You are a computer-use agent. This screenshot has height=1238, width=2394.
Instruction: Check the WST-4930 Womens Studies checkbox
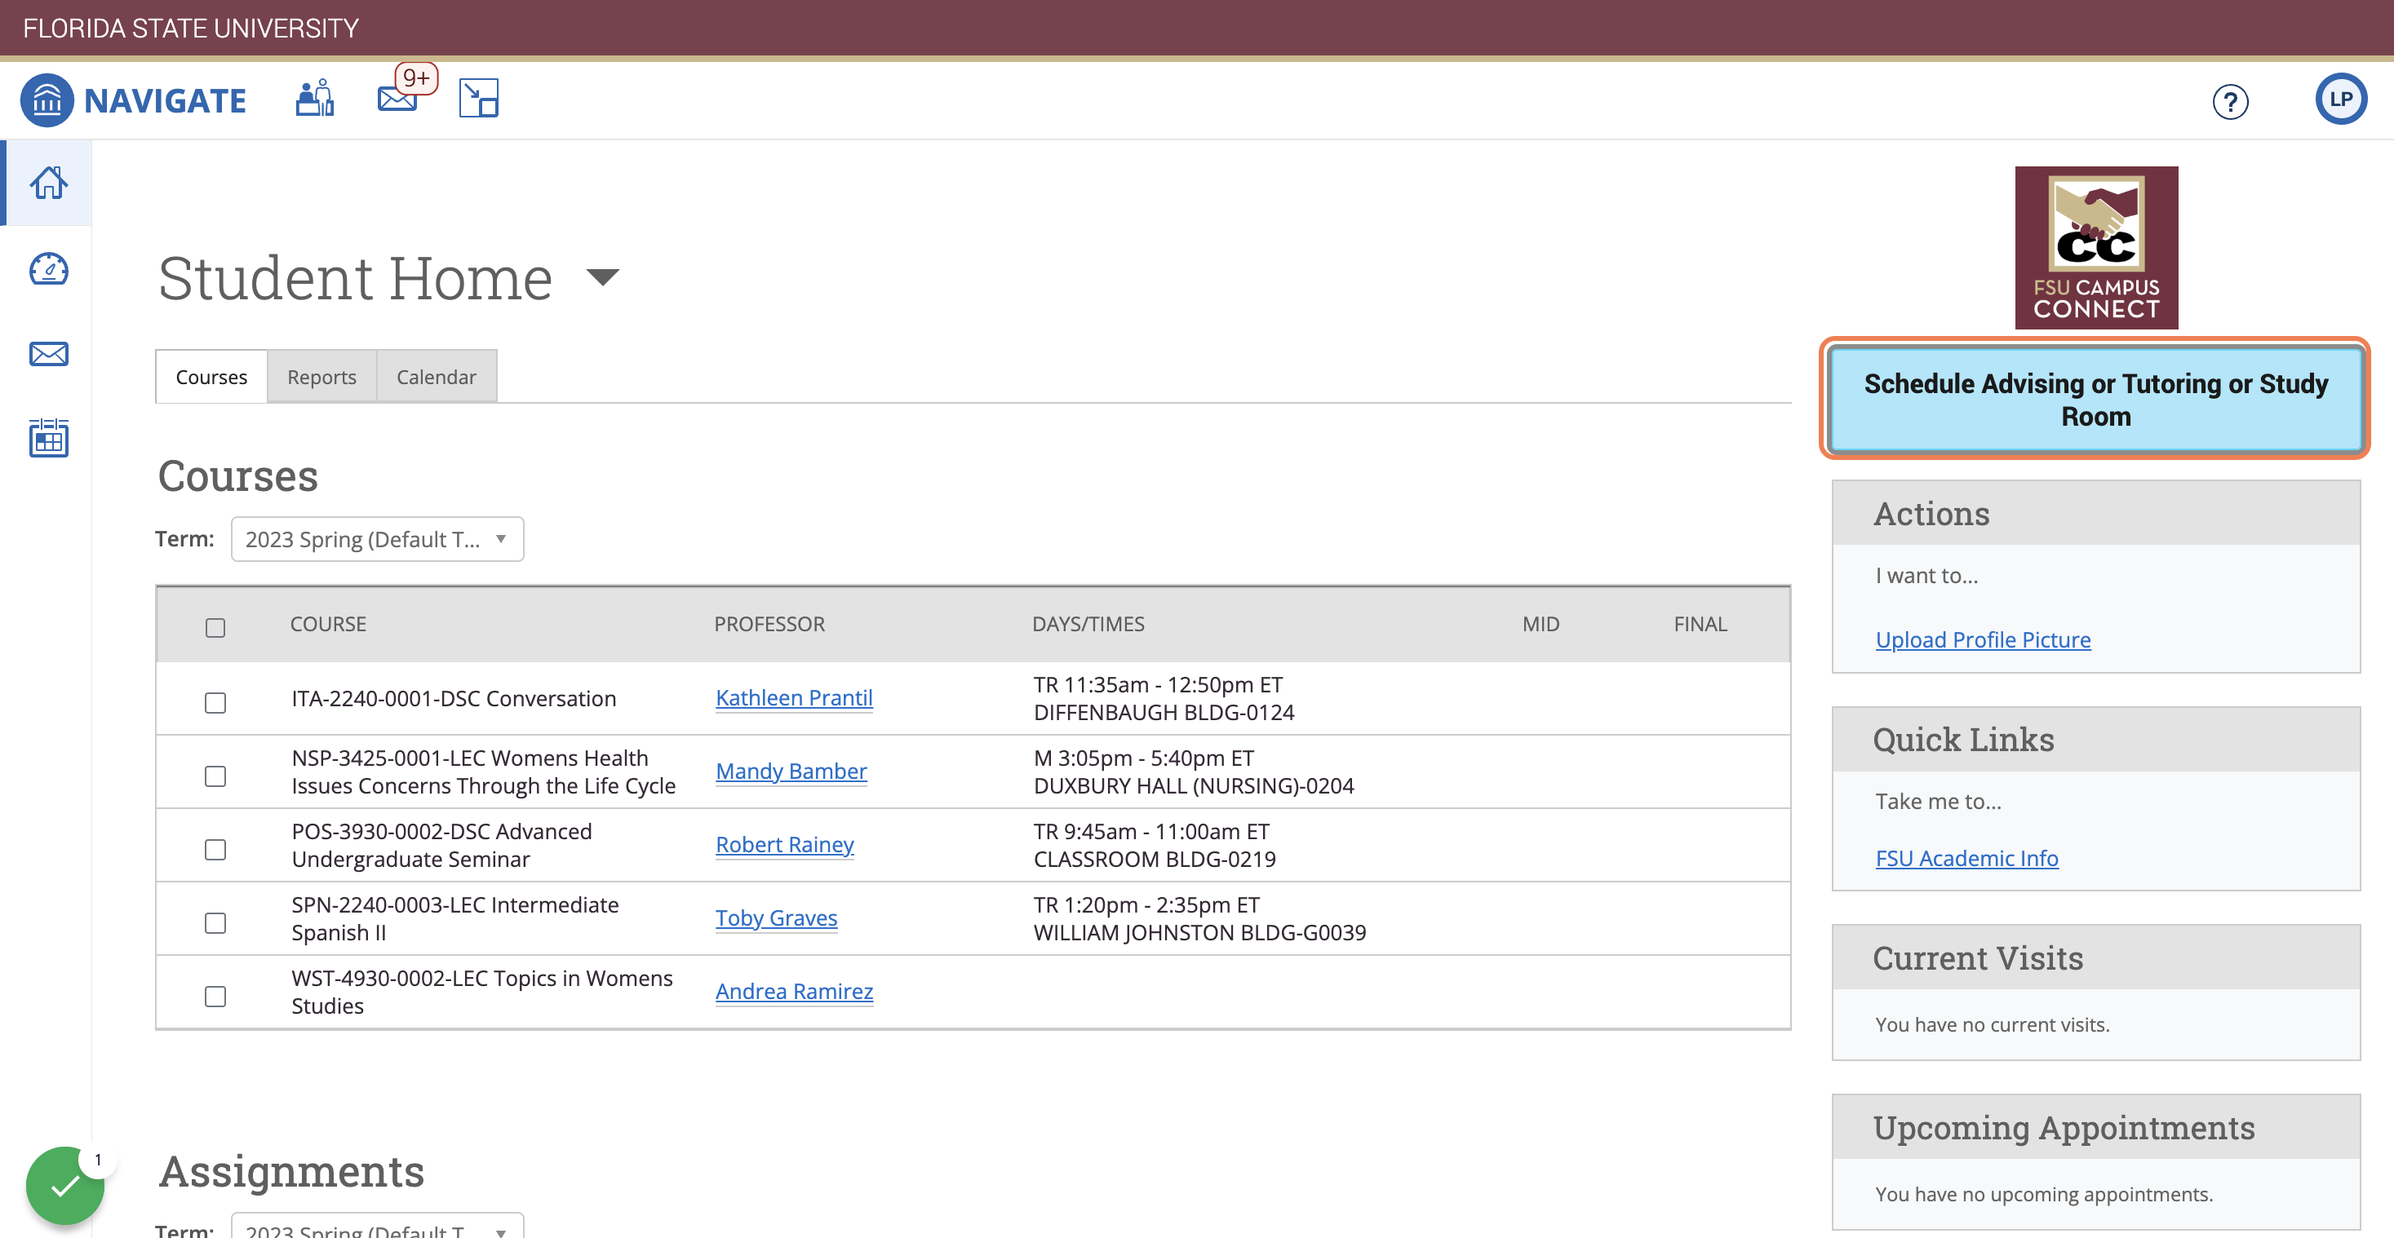(x=215, y=997)
